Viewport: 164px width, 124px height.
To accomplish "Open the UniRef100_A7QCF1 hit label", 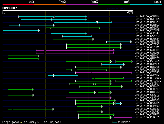I will tap(147, 27).
